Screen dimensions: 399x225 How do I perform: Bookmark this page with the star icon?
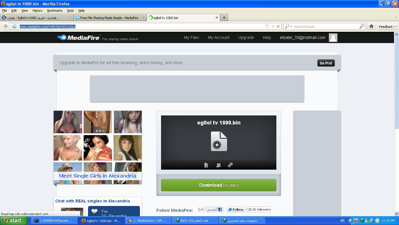coord(267,26)
